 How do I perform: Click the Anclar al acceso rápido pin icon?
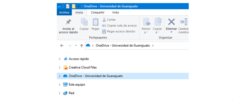[x=68, y=22]
